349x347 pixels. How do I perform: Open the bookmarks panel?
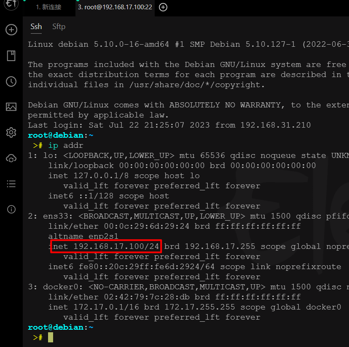click(x=11, y=56)
